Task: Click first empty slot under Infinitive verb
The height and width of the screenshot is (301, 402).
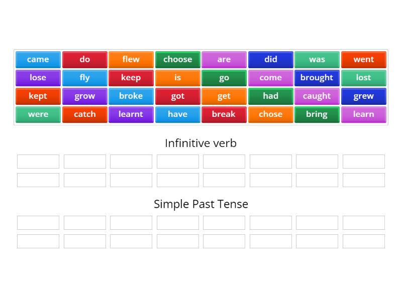Action: (38, 162)
